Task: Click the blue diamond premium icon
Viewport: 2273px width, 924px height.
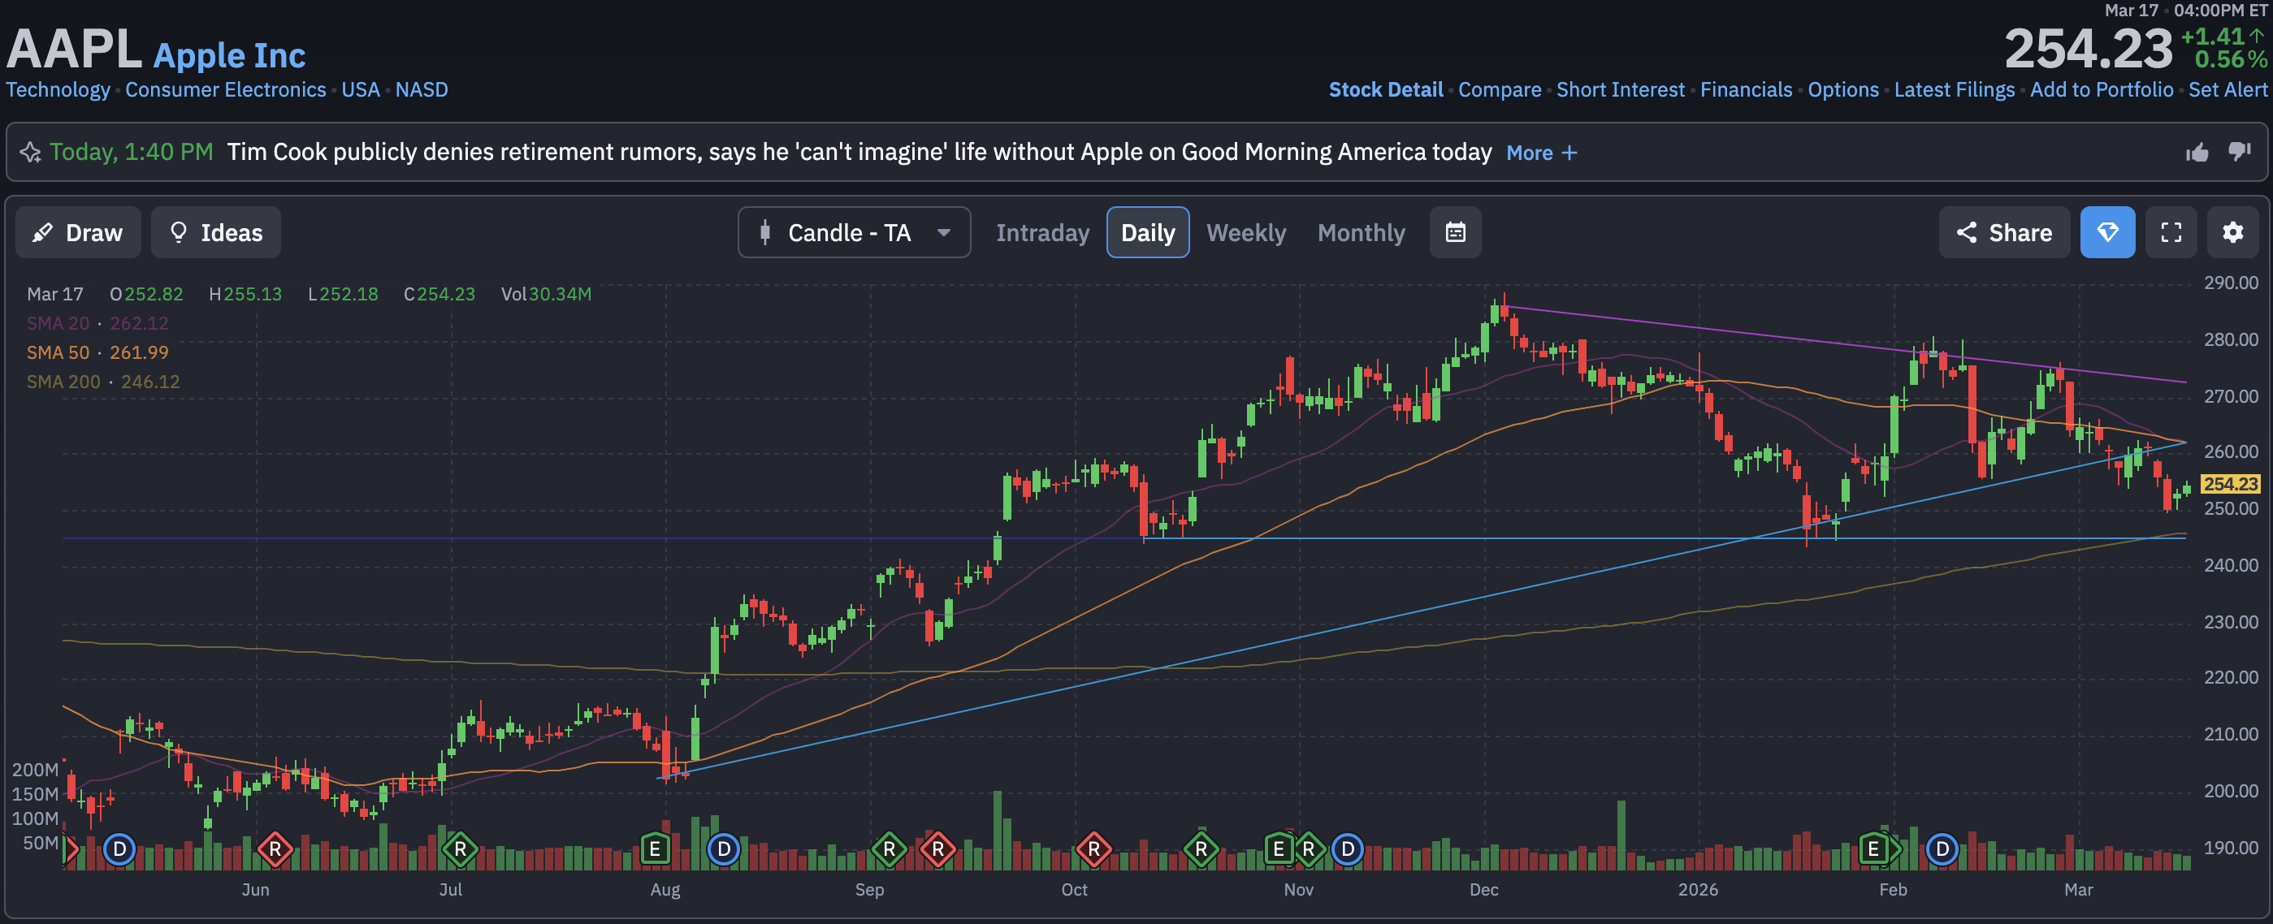Action: click(2107, 233)
